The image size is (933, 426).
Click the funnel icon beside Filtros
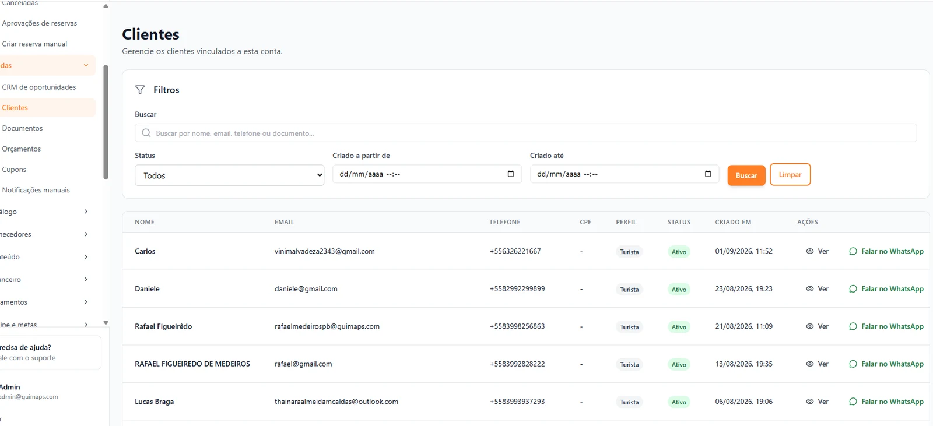pyautogui.click(x=140, y=90)
